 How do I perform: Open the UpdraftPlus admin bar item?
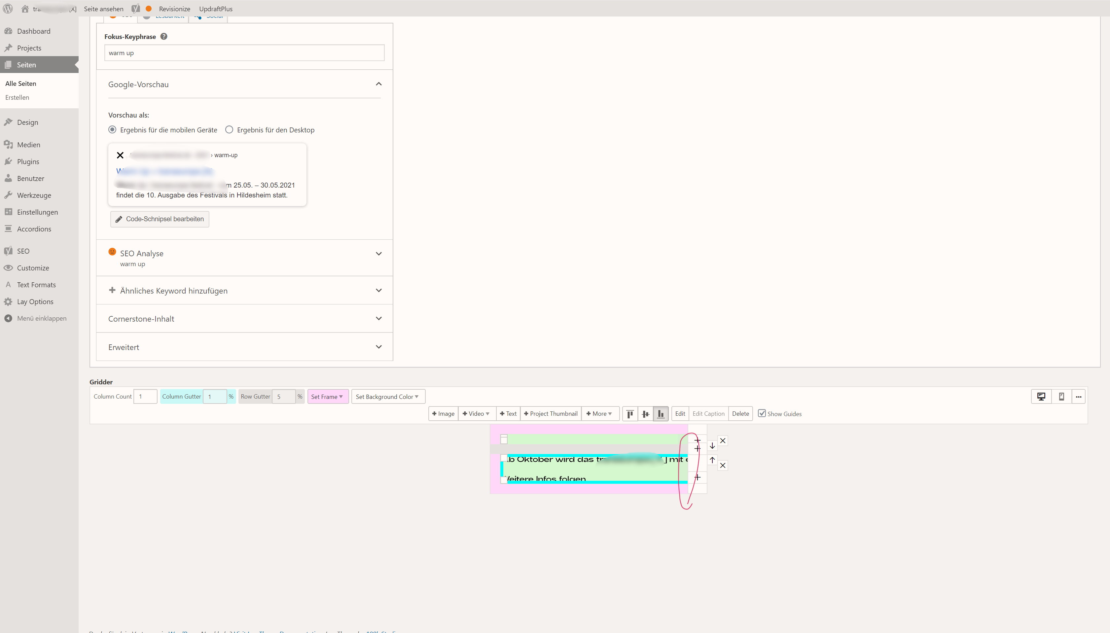click(x=216, y=9)
